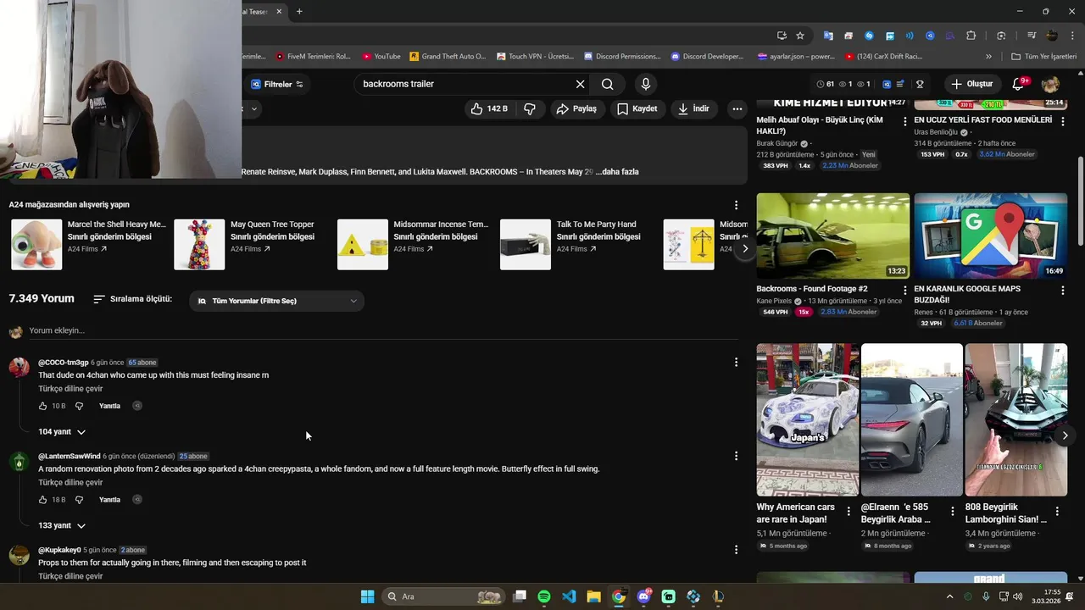Clear the search box text
Screen dimensions: 1085x610
[x=580, y=84]
